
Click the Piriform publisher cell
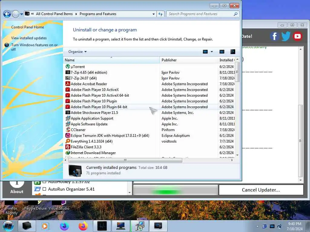[168, 130]
